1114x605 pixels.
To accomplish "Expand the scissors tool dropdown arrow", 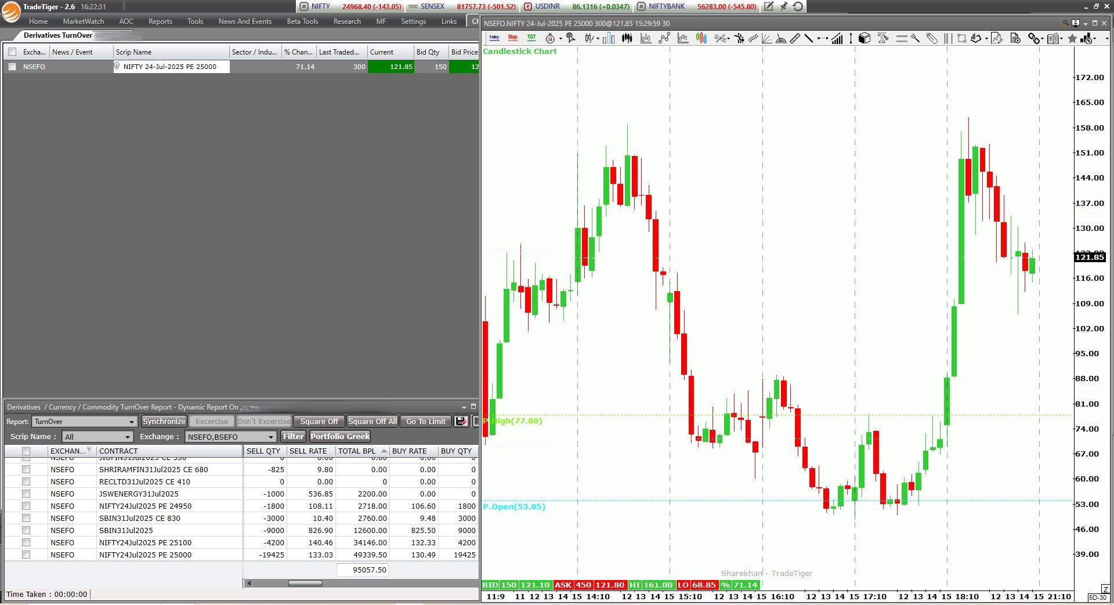I will tap(729, 39).
